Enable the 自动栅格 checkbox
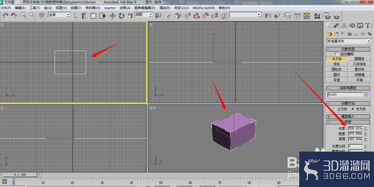This screenshot has height=187, width=374. tap(337, 54)
